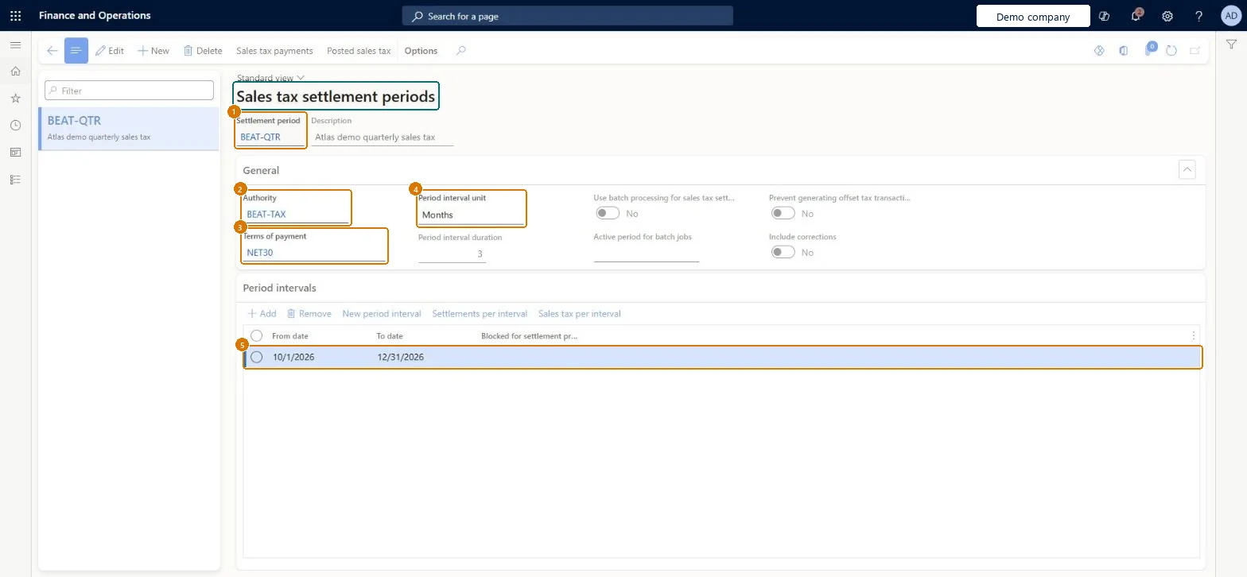This screenshot has width=1247, height=577.
Task: Search the action pane with magnifier icon
Action: click(461, 51)
